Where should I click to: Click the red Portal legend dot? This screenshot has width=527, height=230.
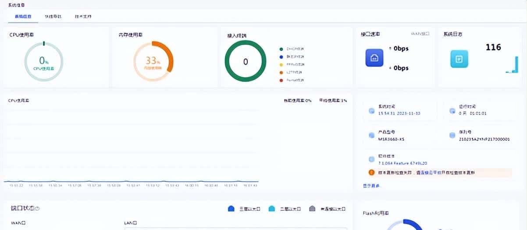click(281, 80)
